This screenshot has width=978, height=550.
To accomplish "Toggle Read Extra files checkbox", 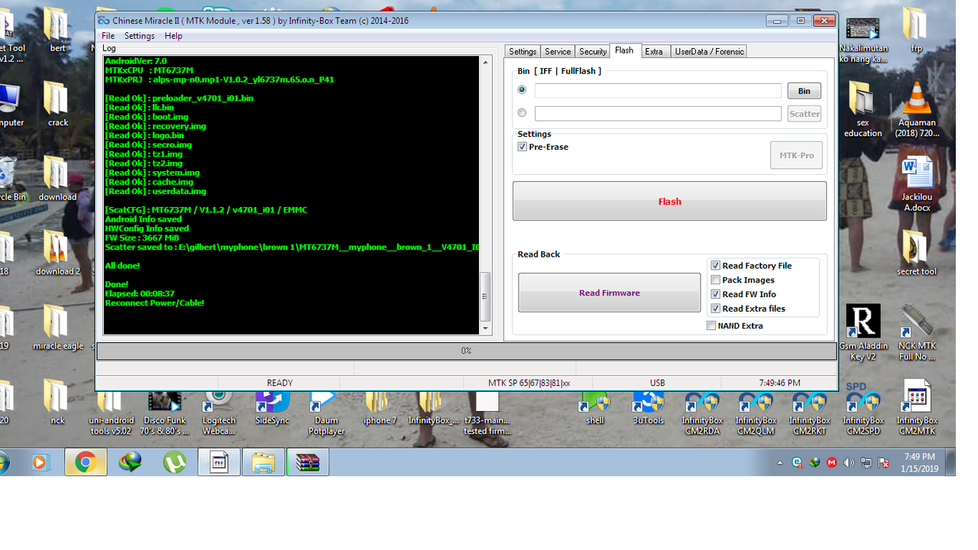I will [x=716, y=309].
